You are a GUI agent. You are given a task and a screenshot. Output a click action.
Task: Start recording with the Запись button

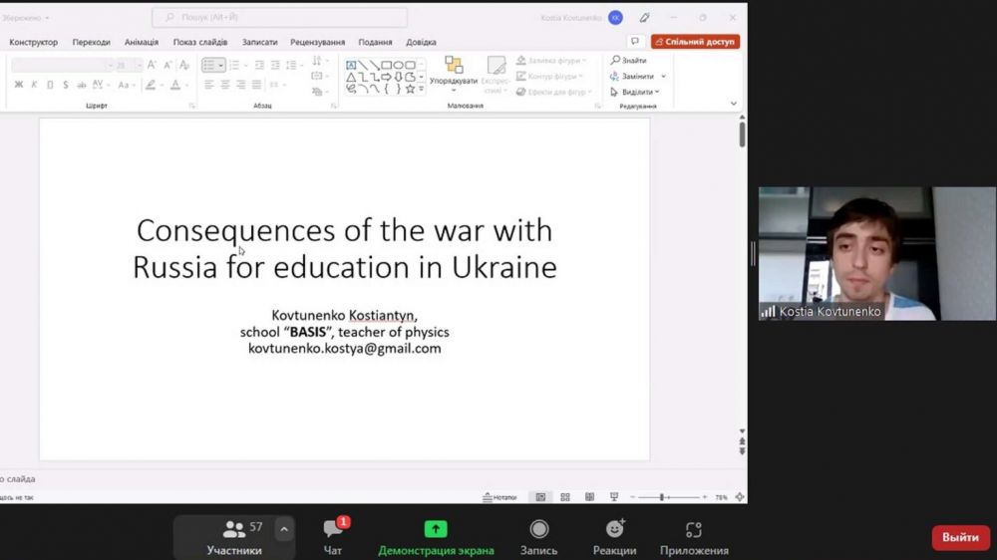point(538,536)
